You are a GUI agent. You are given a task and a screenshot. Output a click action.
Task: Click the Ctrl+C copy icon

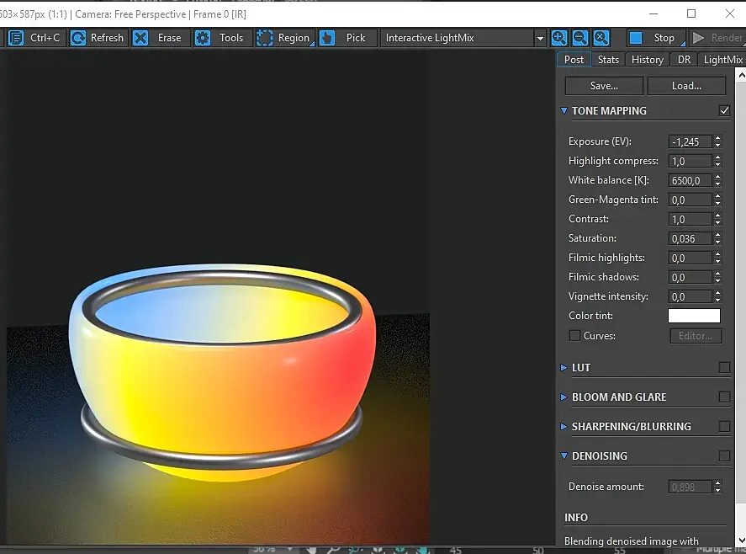tap(16, 38)
